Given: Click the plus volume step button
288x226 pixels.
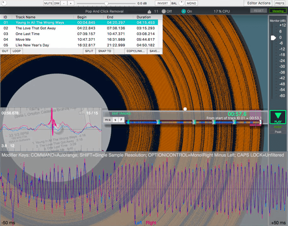Looking at the screenshot, I should point(70,3).
